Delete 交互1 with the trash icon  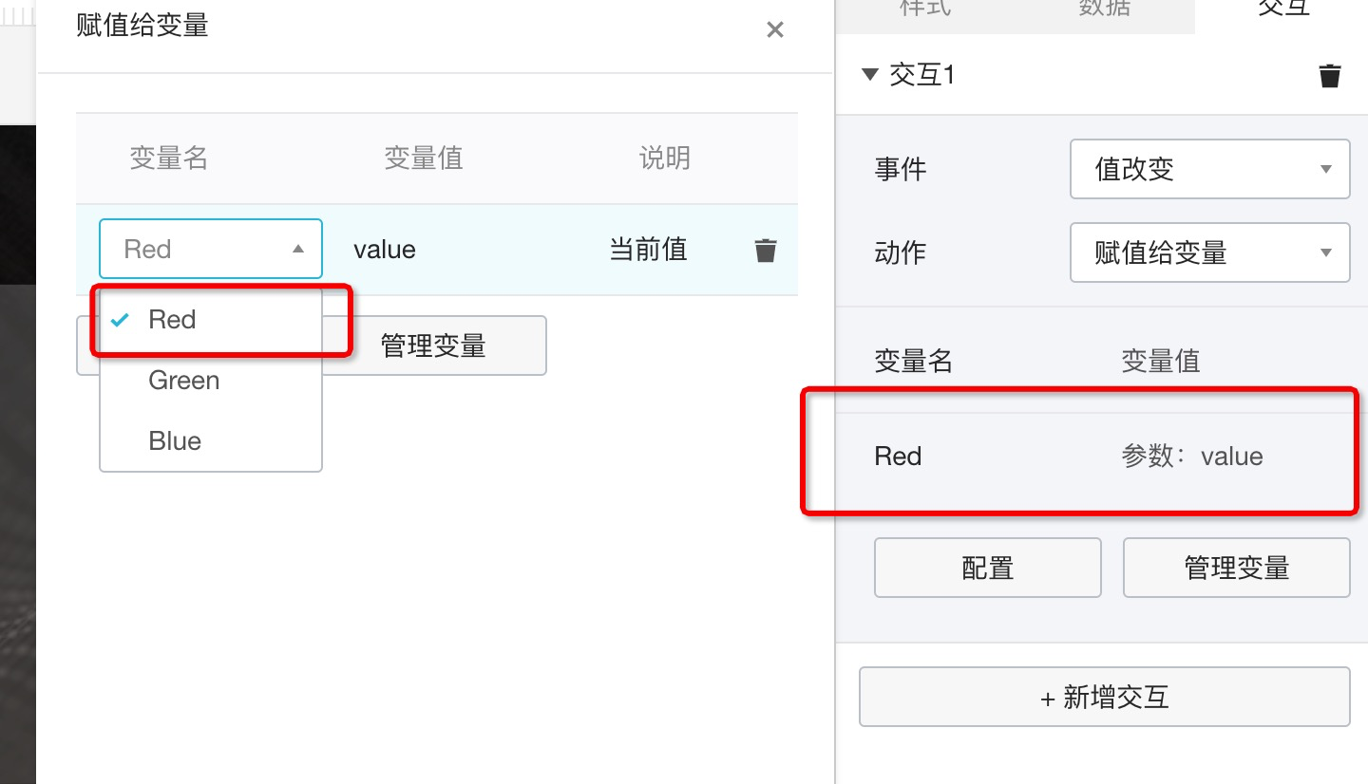[x=1330, y=76]
